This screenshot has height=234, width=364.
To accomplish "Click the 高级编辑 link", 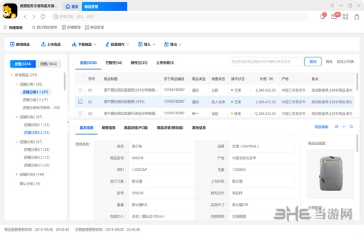I will click(321, 127).
